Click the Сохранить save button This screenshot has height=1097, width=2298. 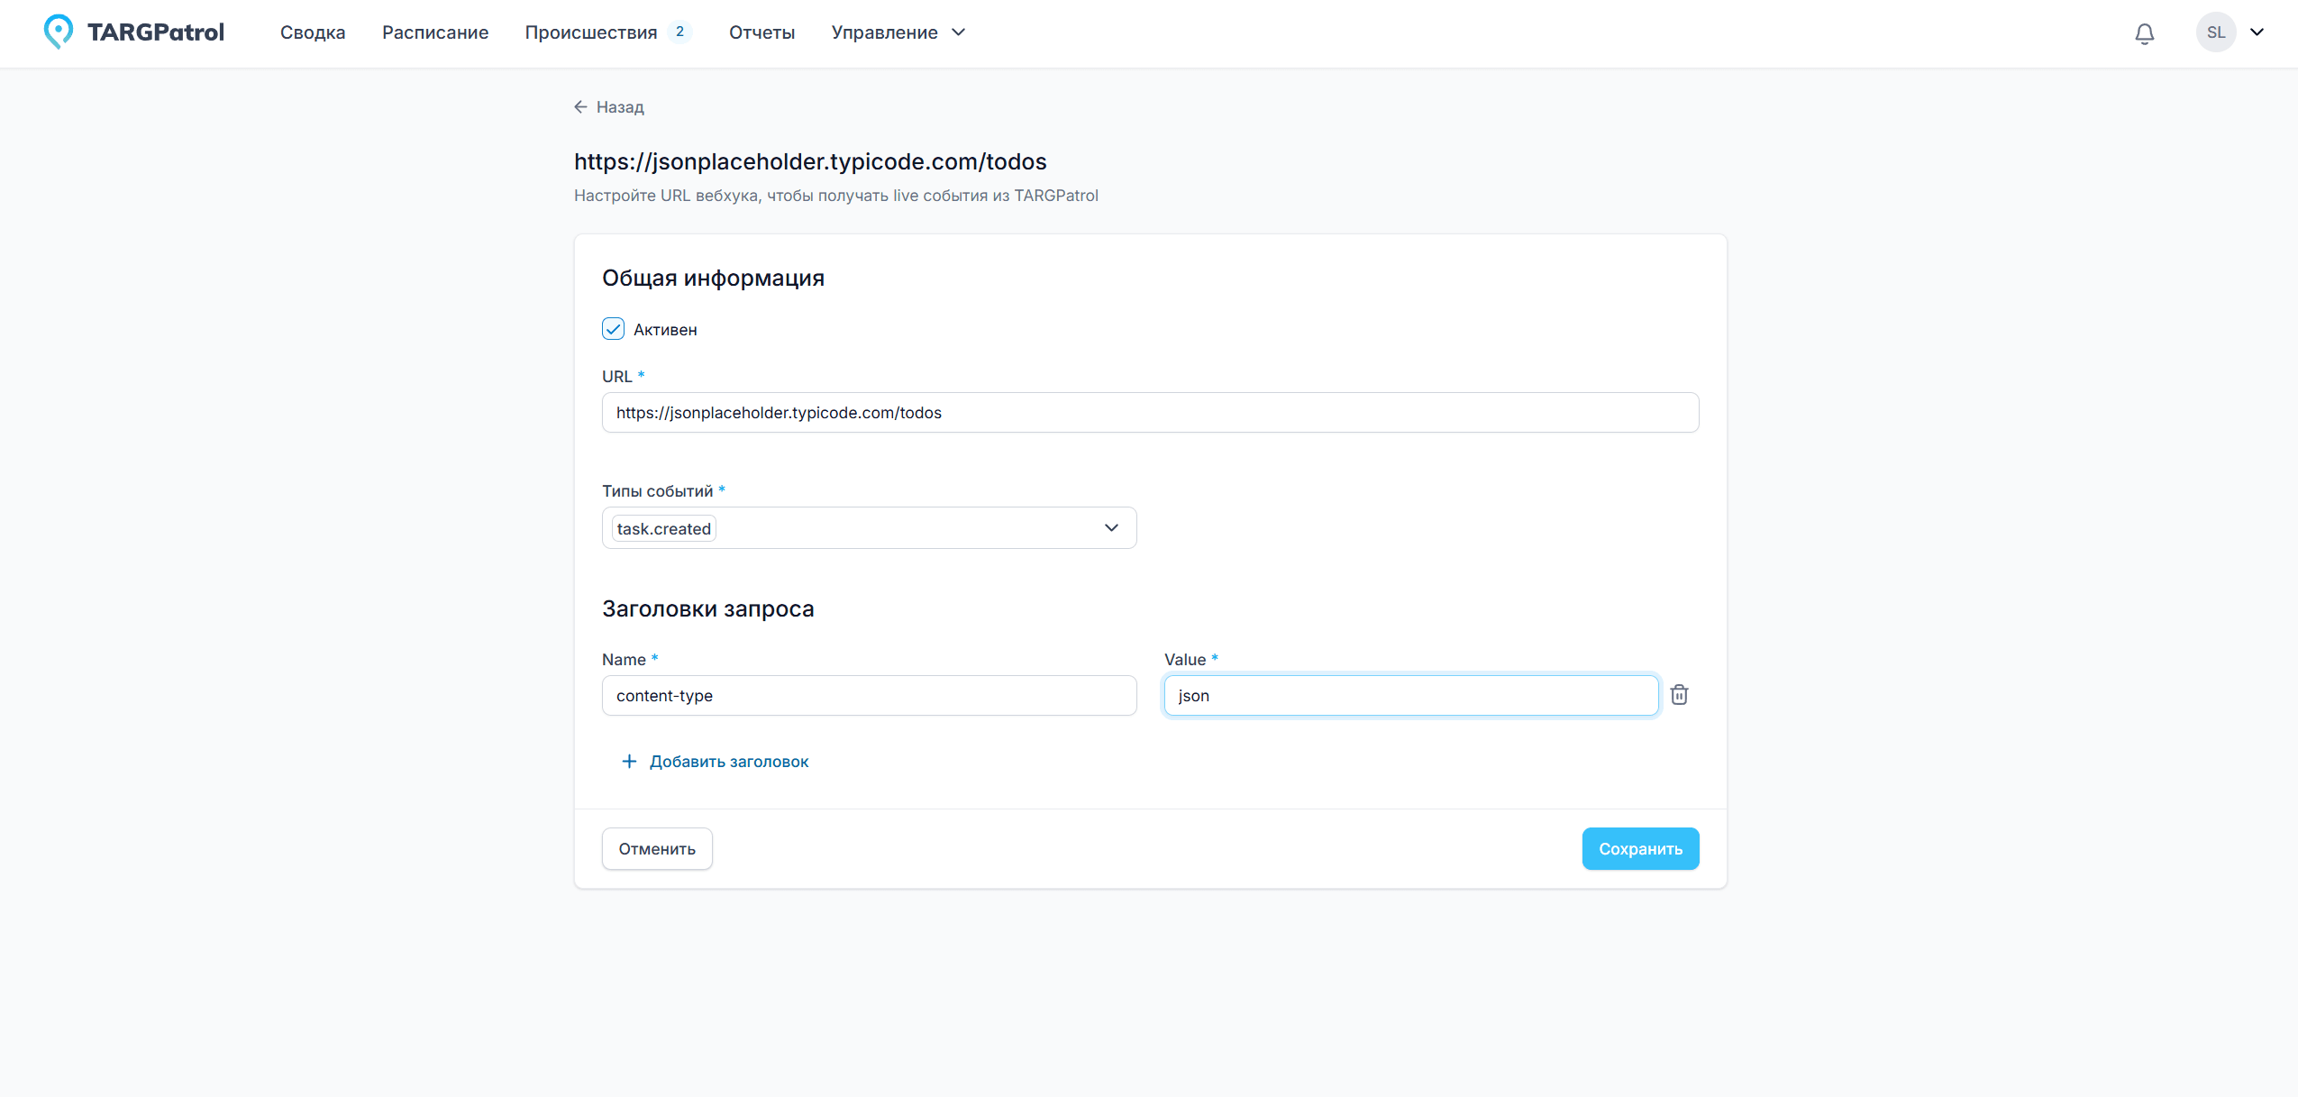[1638, 847]
